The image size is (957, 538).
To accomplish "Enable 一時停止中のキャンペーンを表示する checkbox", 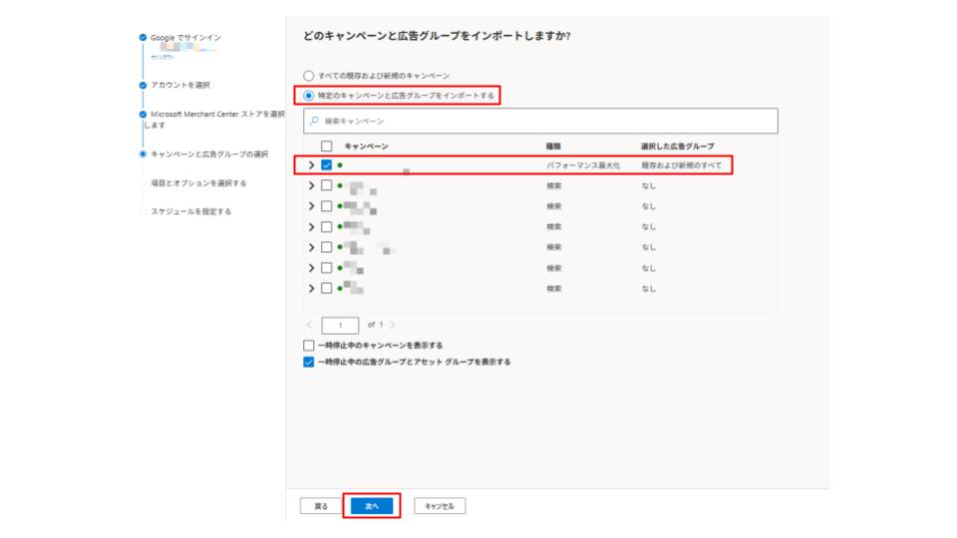I will click(x=308, y=346).
